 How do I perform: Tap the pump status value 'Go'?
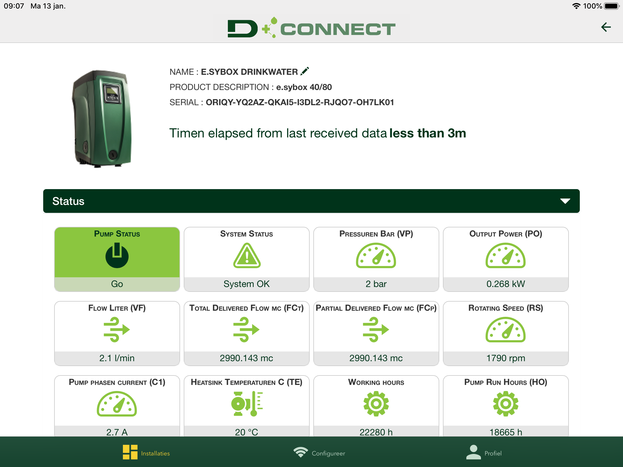click(x=117, y=284)
